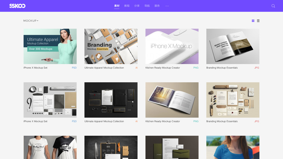Click JPG tag under kraft stationery image
This screenshot has width=283, height=159.
tap(257, 121)
